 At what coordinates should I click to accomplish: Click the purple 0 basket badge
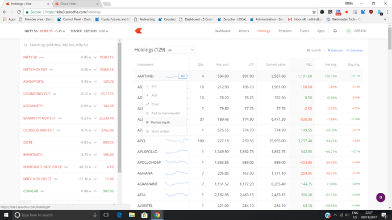tap(381, 197)
